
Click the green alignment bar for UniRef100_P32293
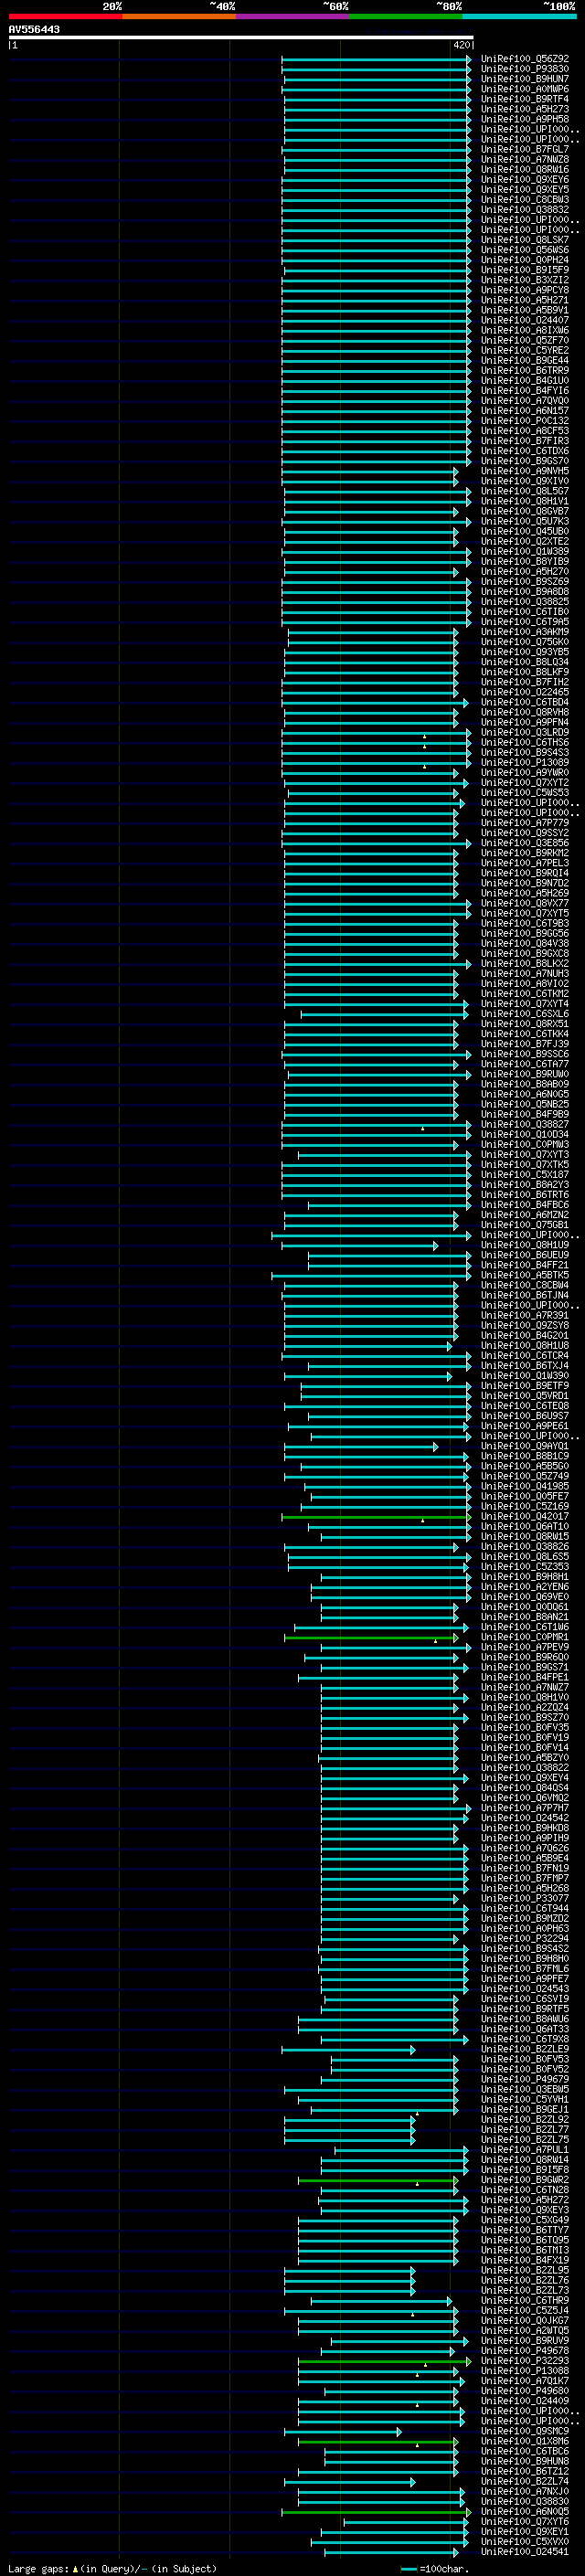tap(384, 2361)
